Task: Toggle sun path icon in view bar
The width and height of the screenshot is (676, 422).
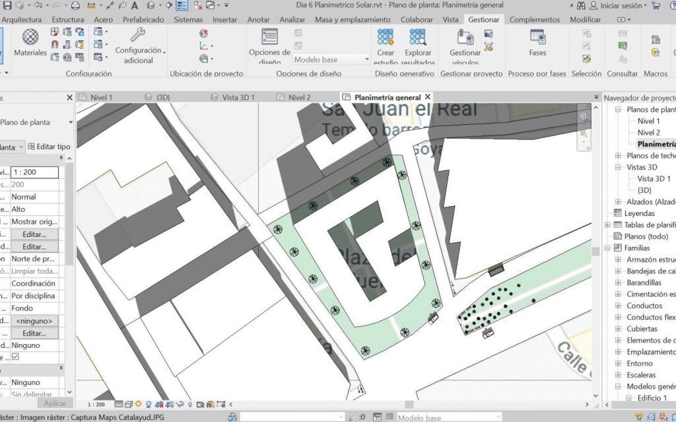Action: click(139, 404)
